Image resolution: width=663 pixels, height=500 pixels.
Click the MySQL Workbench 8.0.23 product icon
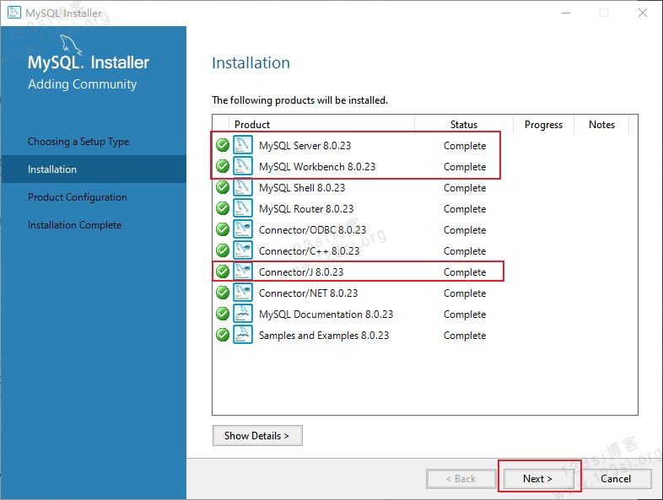pos(243,166)
